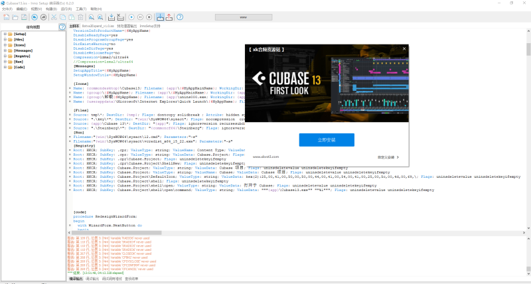The image size is (531, 284).
Task: Click the structure view help icon
Action: (62, 27)
